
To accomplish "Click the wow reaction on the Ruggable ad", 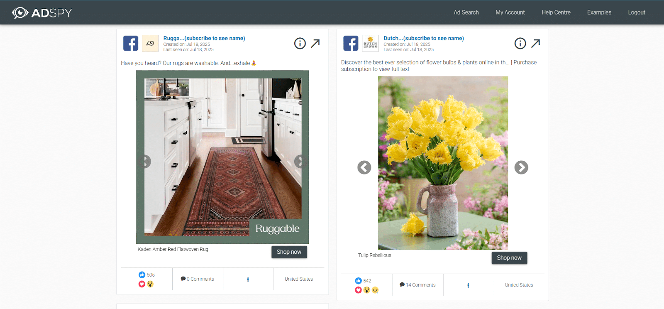I will click(150, 284).
